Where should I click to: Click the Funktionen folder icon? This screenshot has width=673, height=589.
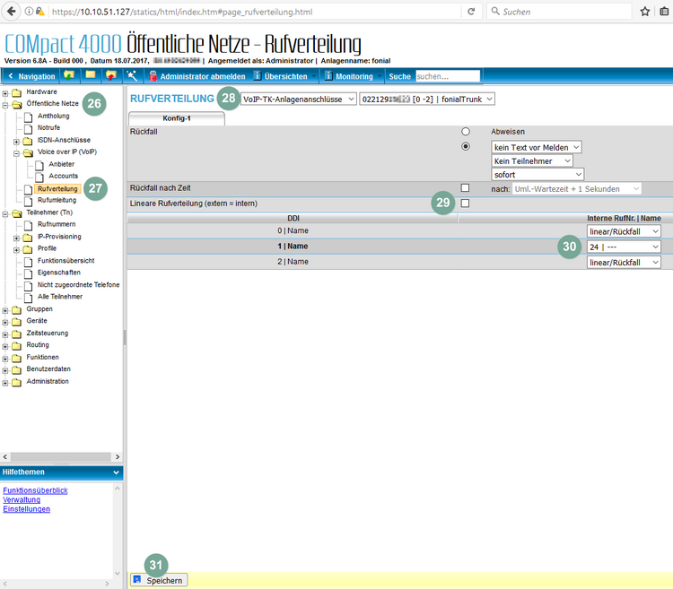[17, 358]
